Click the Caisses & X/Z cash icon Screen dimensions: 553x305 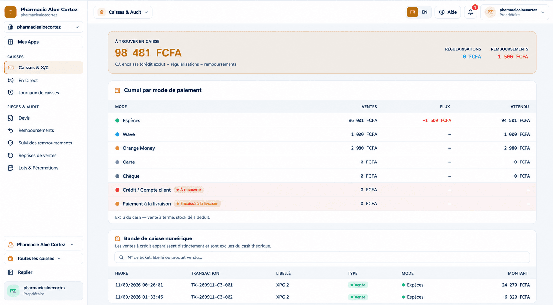click(11, 67)
